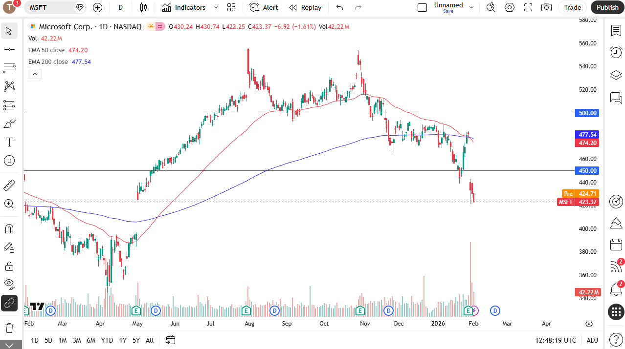This screenshot has width=625, height=349.
Task: Toggle magnet mode for drawings
Action: coord(9,228)
